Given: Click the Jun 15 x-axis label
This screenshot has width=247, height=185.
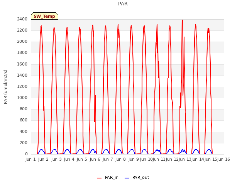Looking at the screenshot, I should coord(211,160).
